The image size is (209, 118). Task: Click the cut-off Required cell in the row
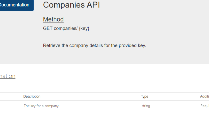(205, 106)
